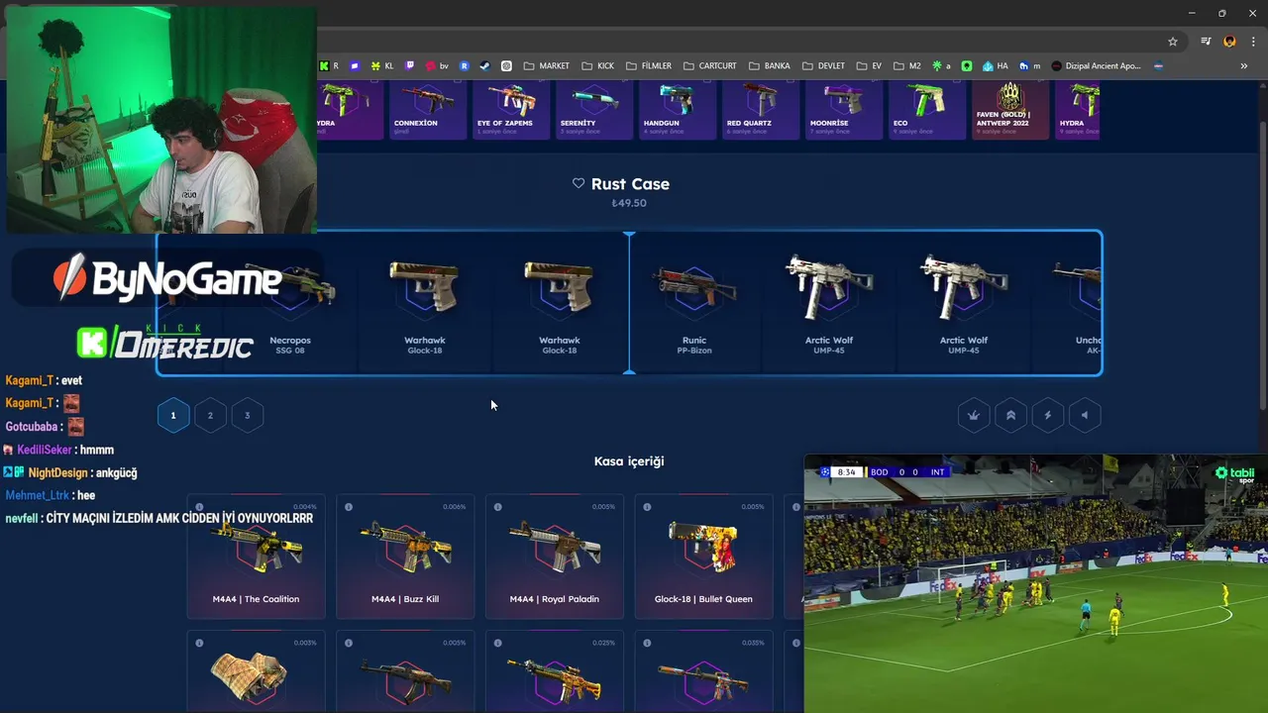Viewport: 1268px width, 713px height.
Task: Select the M4A4 | Royal Paladin item card
Action: point(555,558)
